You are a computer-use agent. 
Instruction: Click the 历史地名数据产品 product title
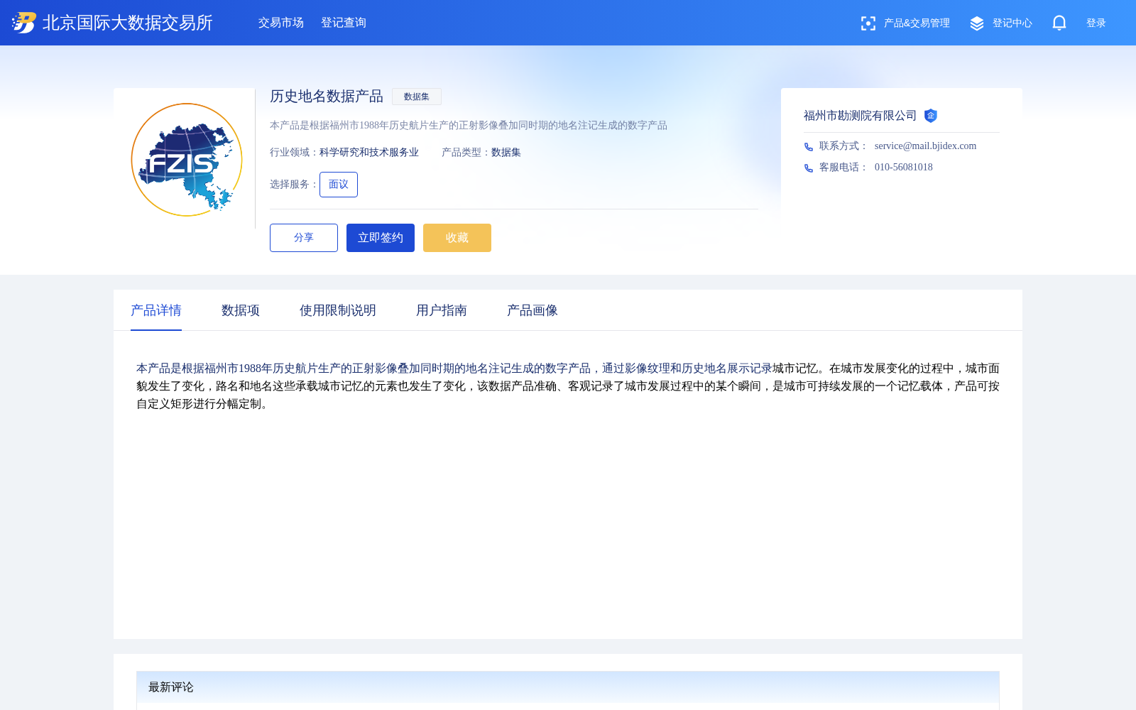[x=327, y=97]
